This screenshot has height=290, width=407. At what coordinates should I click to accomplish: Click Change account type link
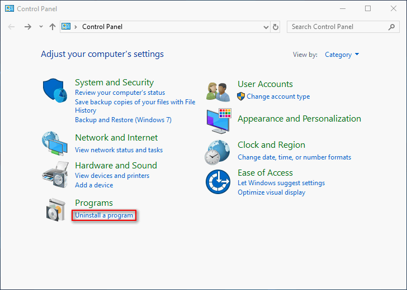278,96
